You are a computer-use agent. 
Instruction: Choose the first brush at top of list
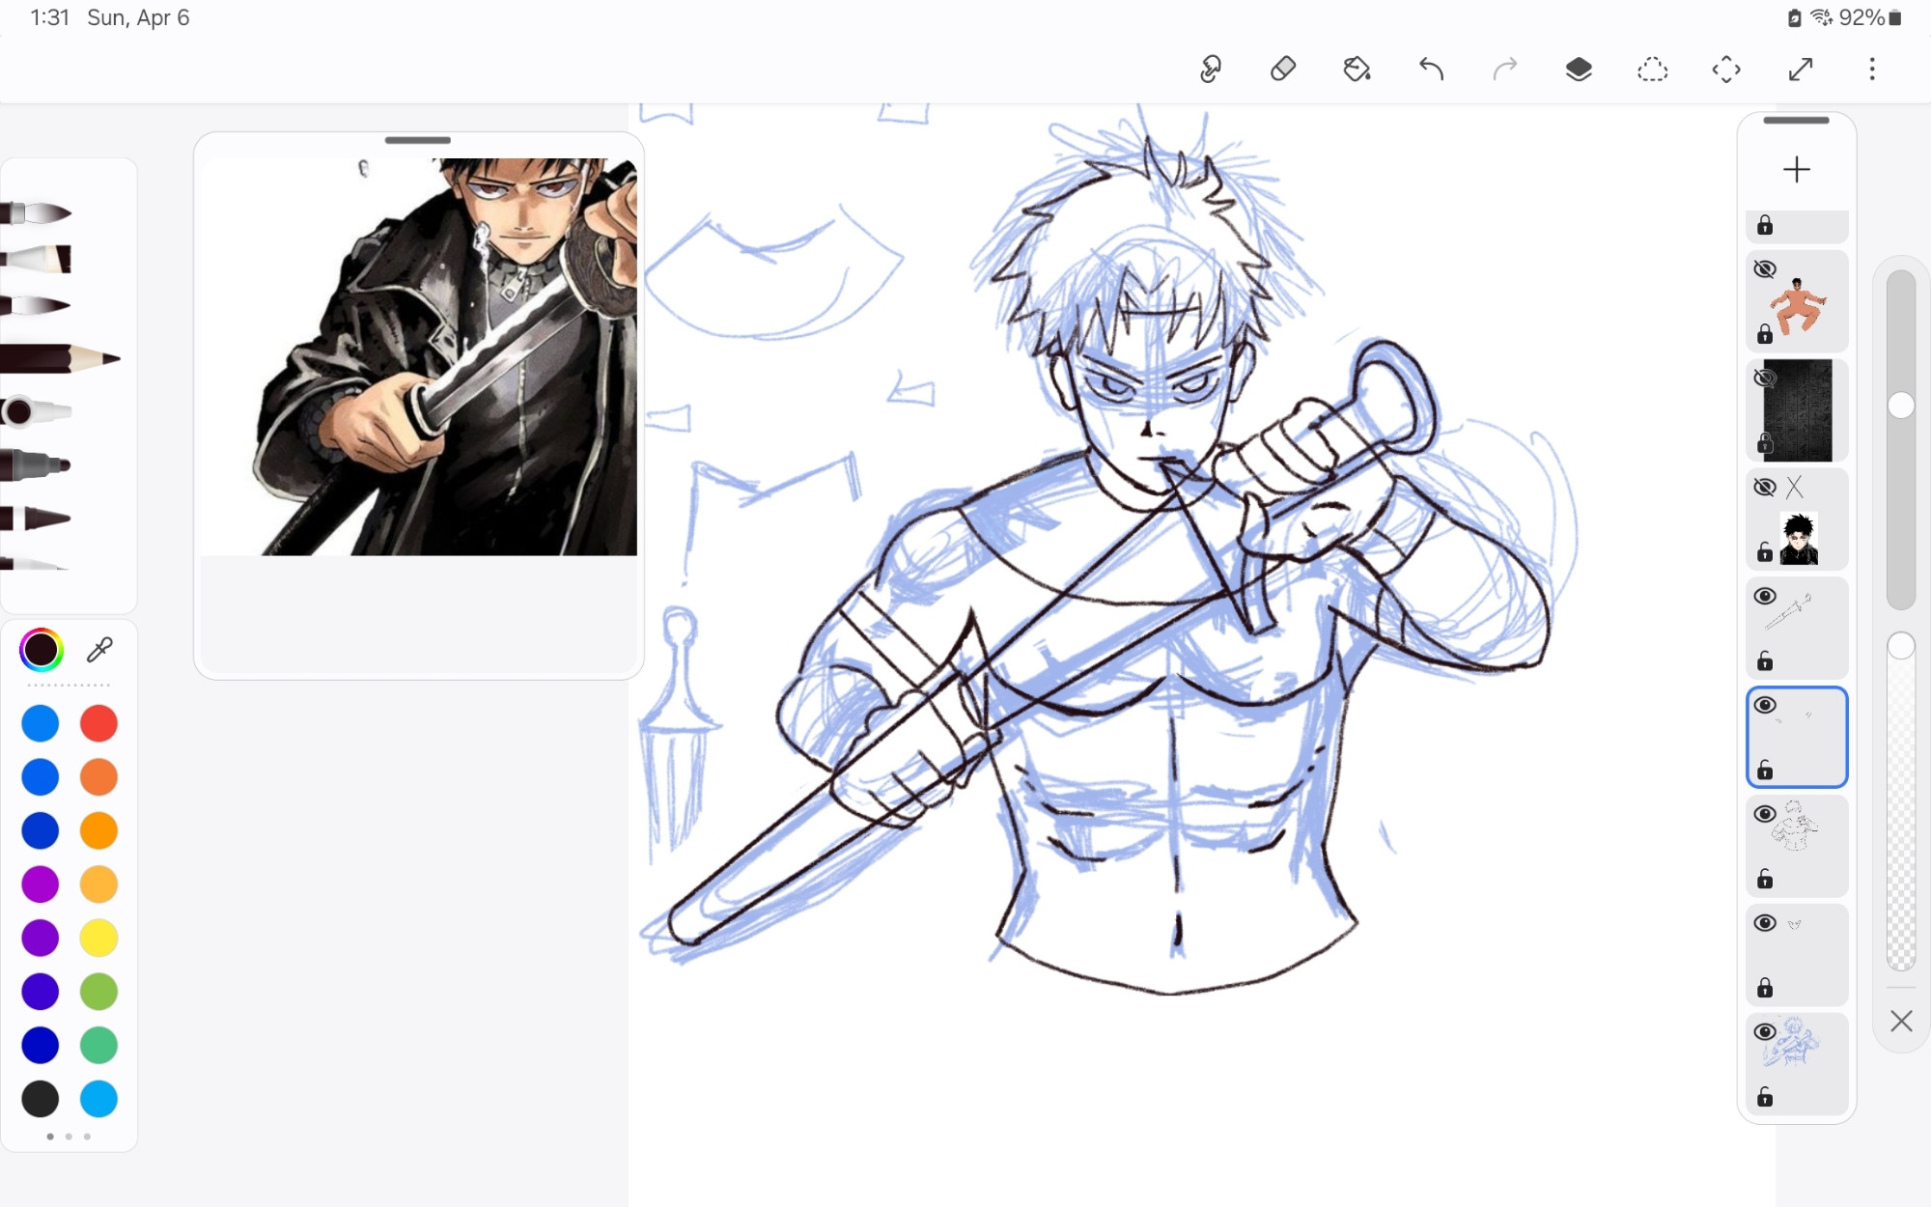[x=37, y=212]
